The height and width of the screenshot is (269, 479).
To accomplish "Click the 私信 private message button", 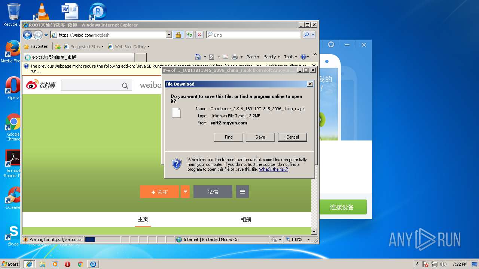I will click(213, 192).
